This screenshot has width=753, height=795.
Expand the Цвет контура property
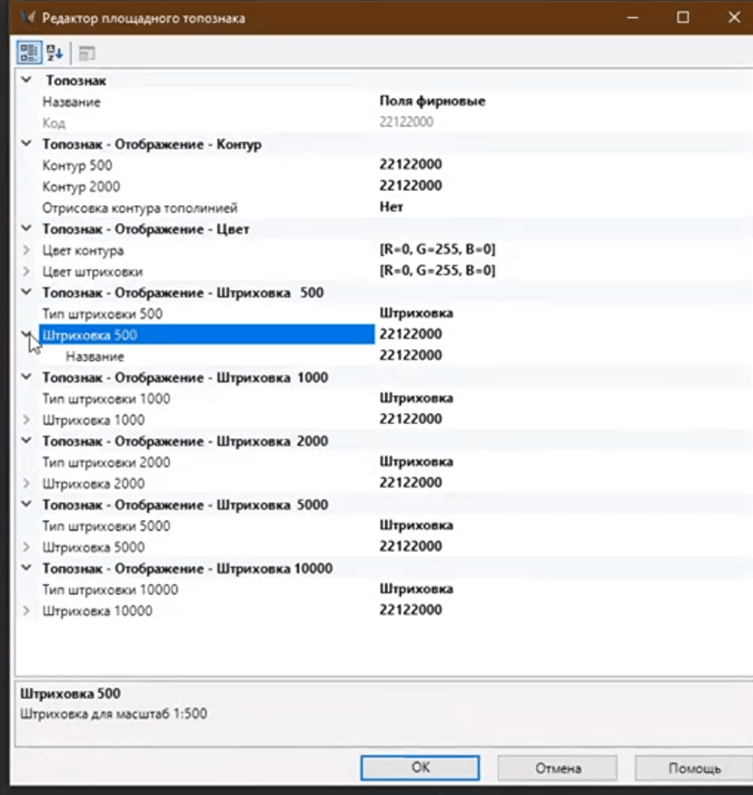[27, 250]
